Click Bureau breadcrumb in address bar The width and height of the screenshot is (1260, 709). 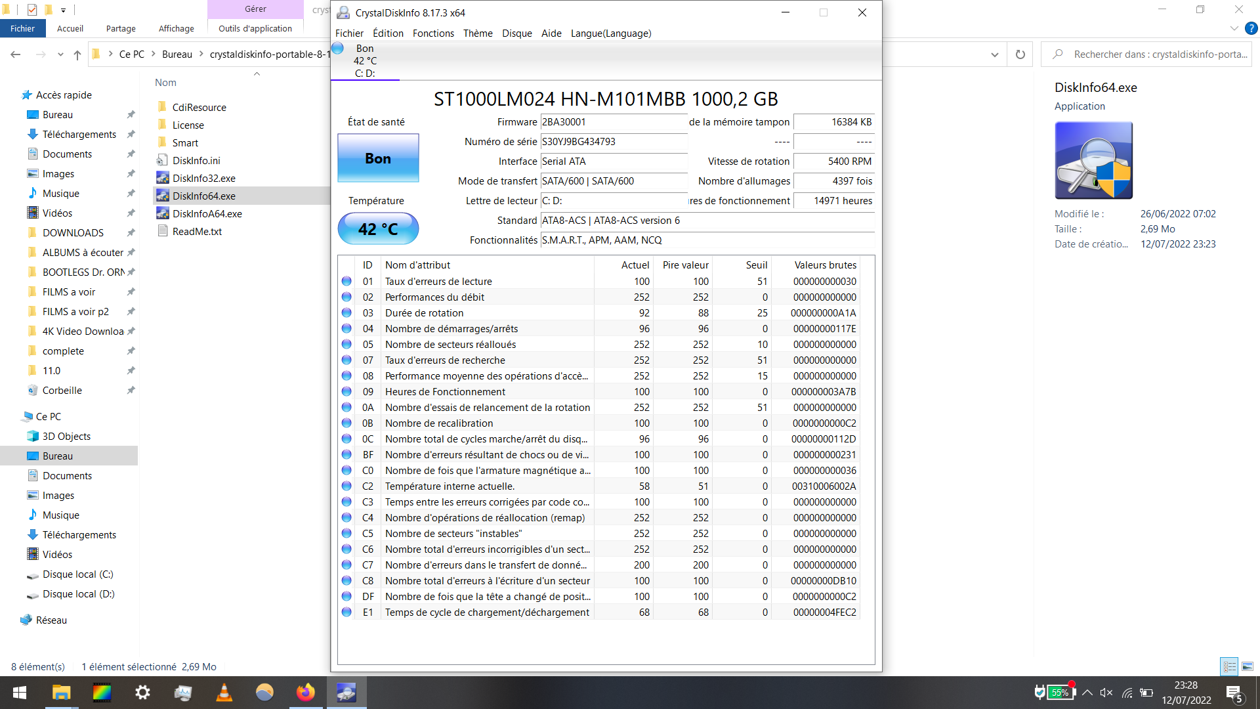(x=177, y=54)
